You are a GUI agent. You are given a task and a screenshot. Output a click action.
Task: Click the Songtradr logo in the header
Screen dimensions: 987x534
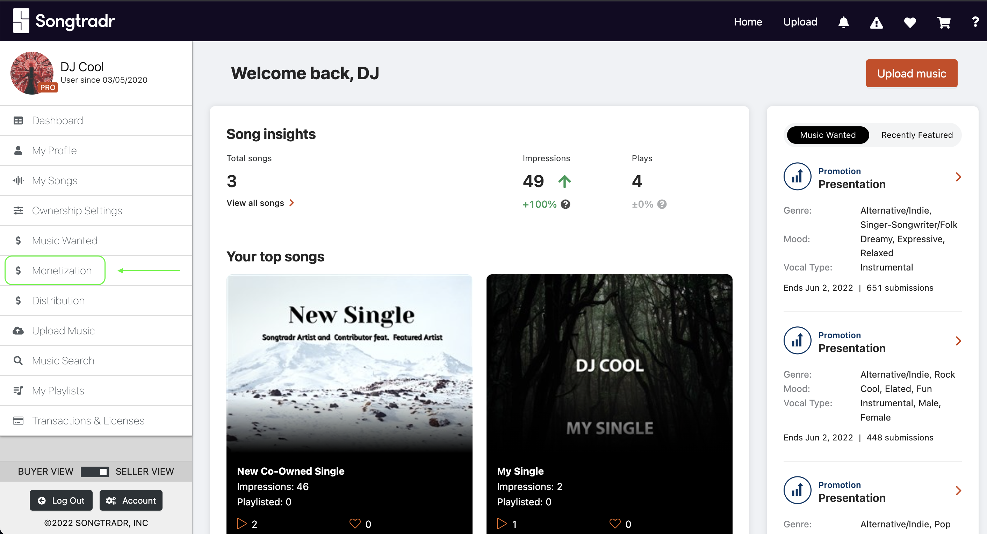coord(64,21)
